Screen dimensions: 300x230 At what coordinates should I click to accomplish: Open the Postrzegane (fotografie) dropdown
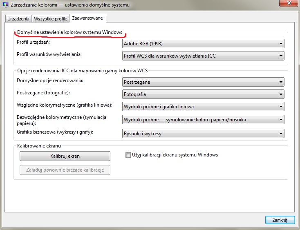(203, 94)
